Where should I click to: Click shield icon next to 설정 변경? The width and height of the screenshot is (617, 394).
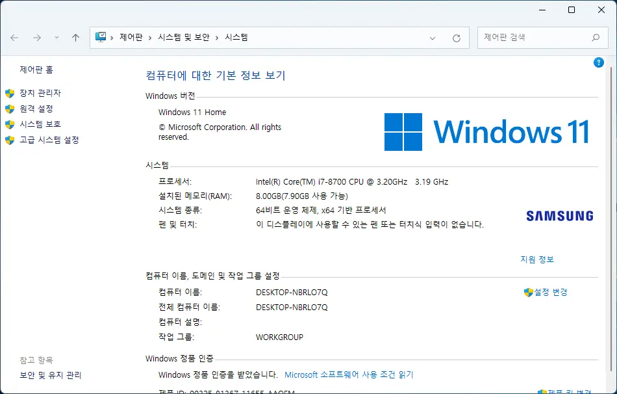pos(529,293)
